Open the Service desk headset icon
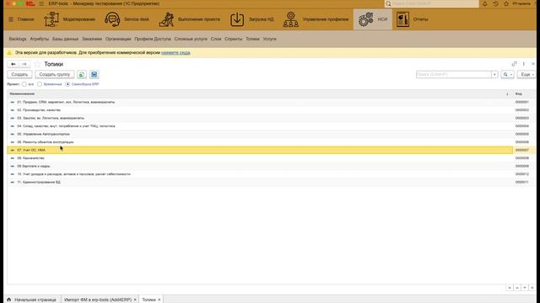 pos(112,19)
